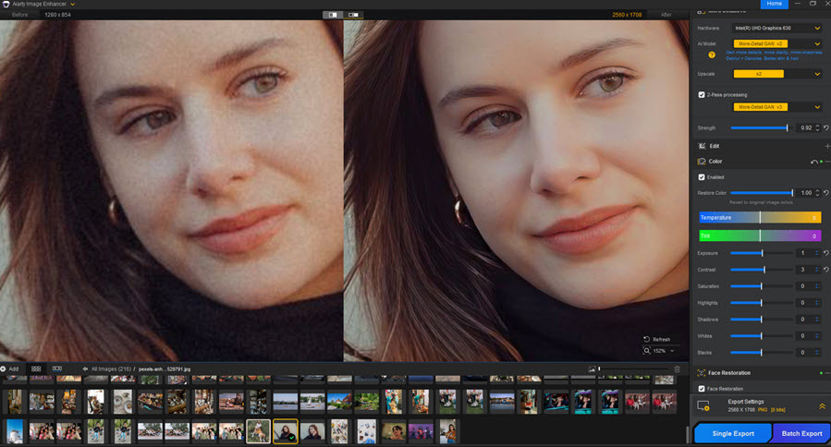Adjust the Whites slider
The height and width of the screenshot is (447, 831).
(x=762, y=336)
